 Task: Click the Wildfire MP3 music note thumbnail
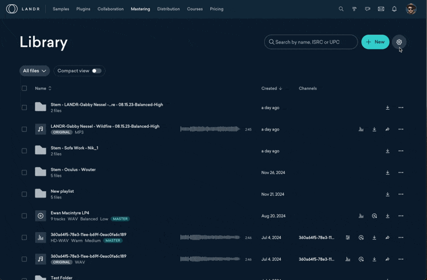(x=41, y=129)
